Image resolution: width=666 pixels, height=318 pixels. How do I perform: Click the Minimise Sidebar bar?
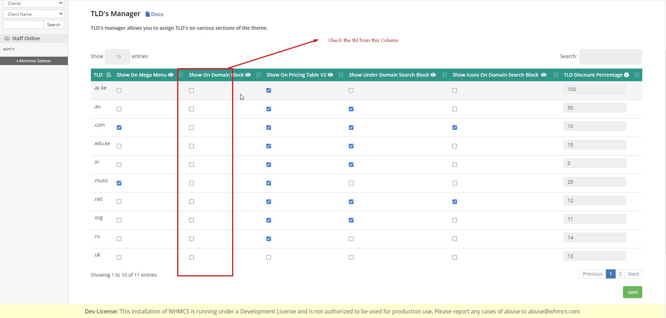tap(34, 61)
